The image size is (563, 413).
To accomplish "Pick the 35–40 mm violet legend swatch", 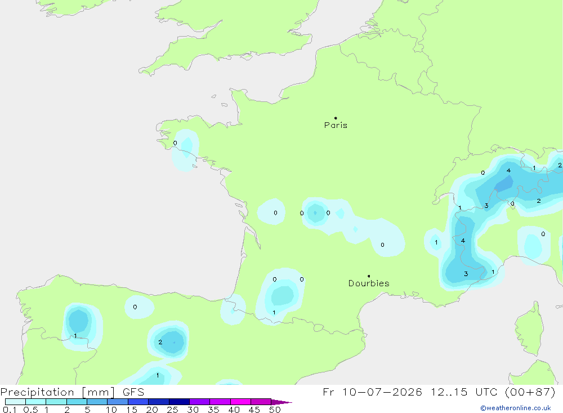I will pos(220,402).
